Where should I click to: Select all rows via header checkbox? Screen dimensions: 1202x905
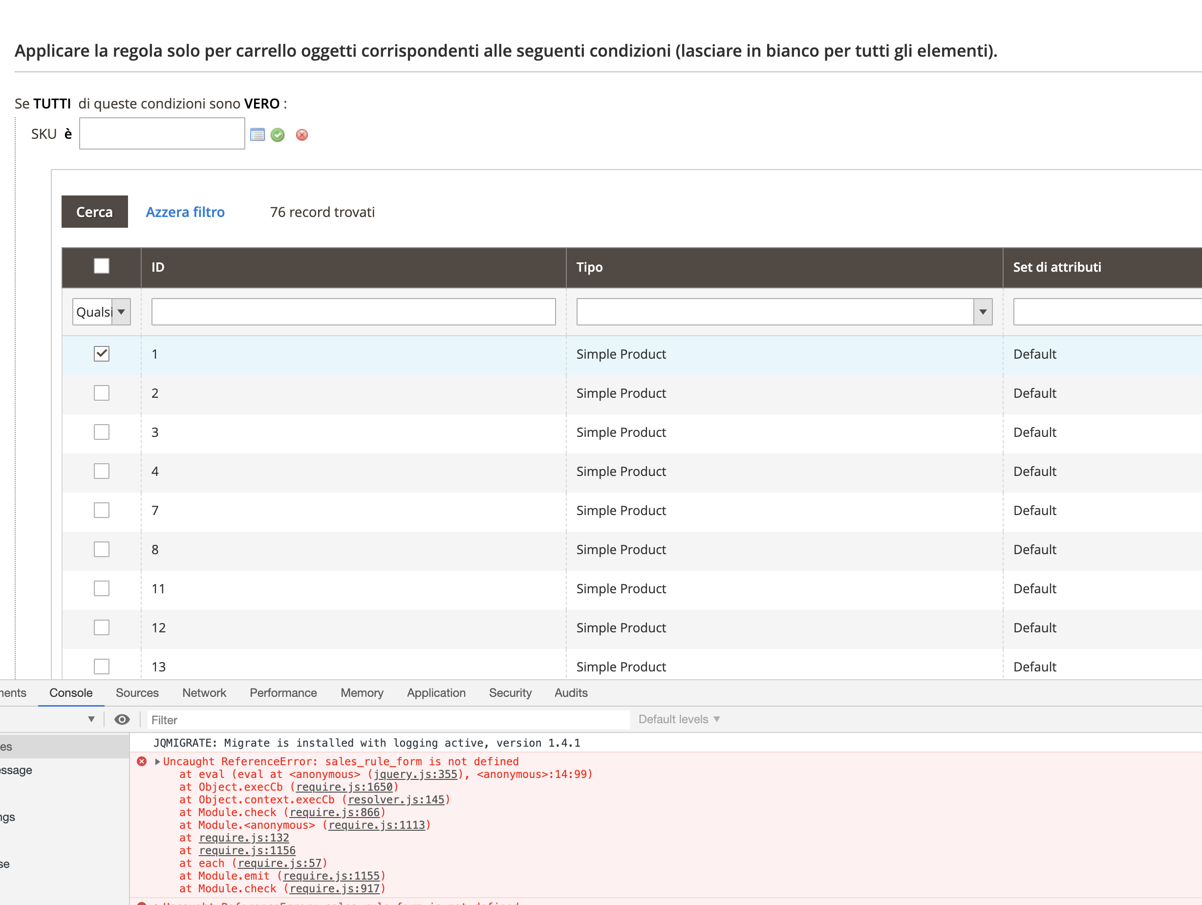pyautogui.click(x=102, y=266)
